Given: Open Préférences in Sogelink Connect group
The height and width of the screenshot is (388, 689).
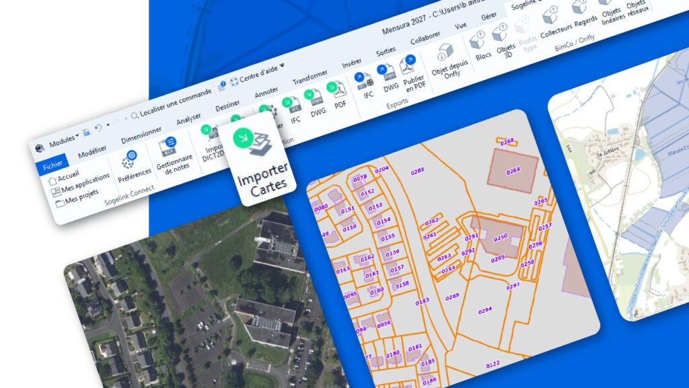Looking at the screenshot, I should (x=130, y=159).
